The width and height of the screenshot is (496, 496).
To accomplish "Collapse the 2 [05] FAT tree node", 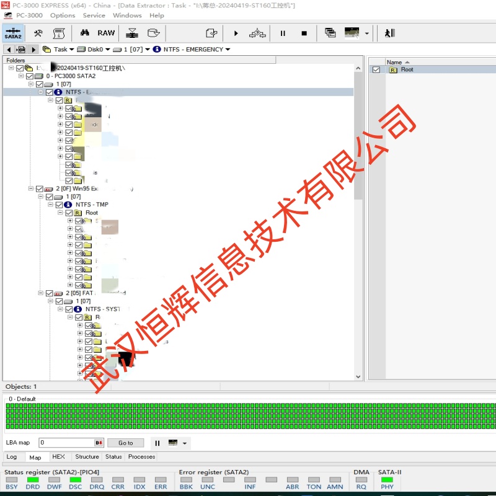I will tap(40, 293).
